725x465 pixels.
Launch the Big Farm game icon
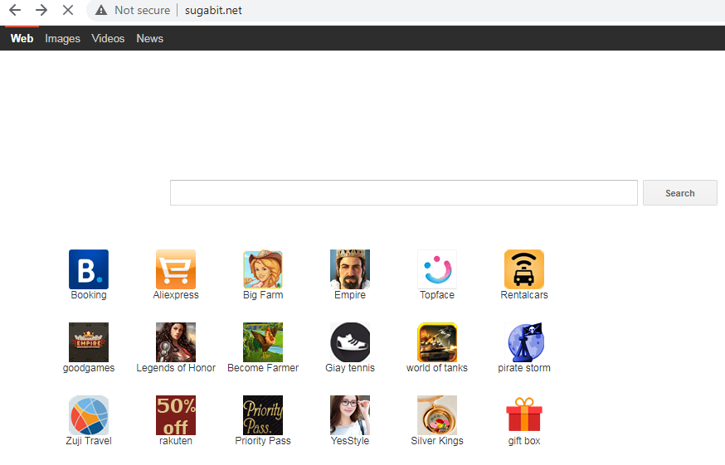click(x=263, y=269)
